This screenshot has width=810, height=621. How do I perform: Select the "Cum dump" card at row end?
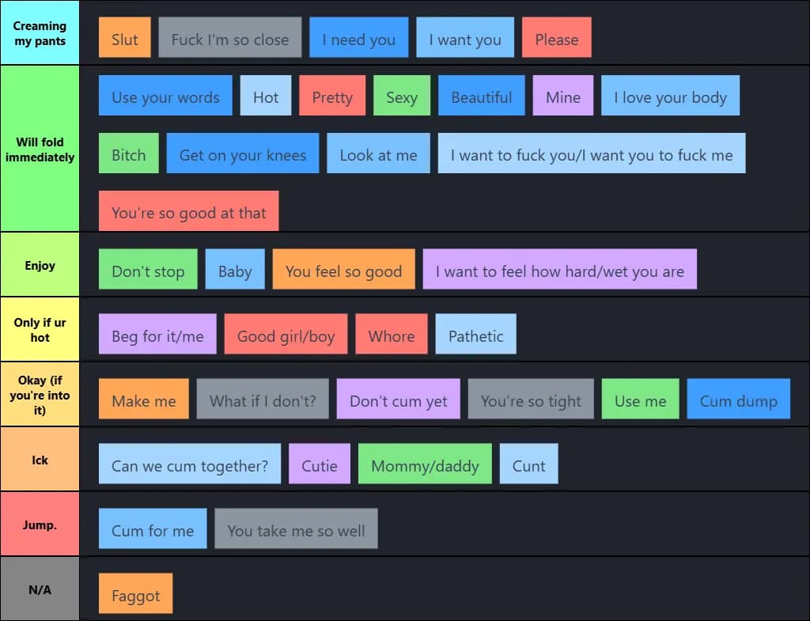click(738, 399)
